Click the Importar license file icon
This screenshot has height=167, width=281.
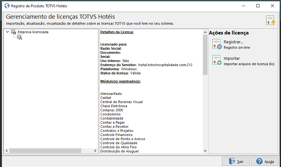coord(217,60)
